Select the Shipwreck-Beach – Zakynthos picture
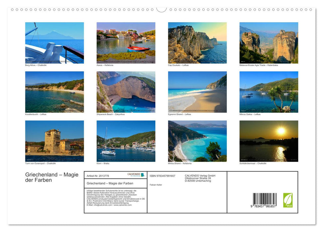 coord(125,90)
